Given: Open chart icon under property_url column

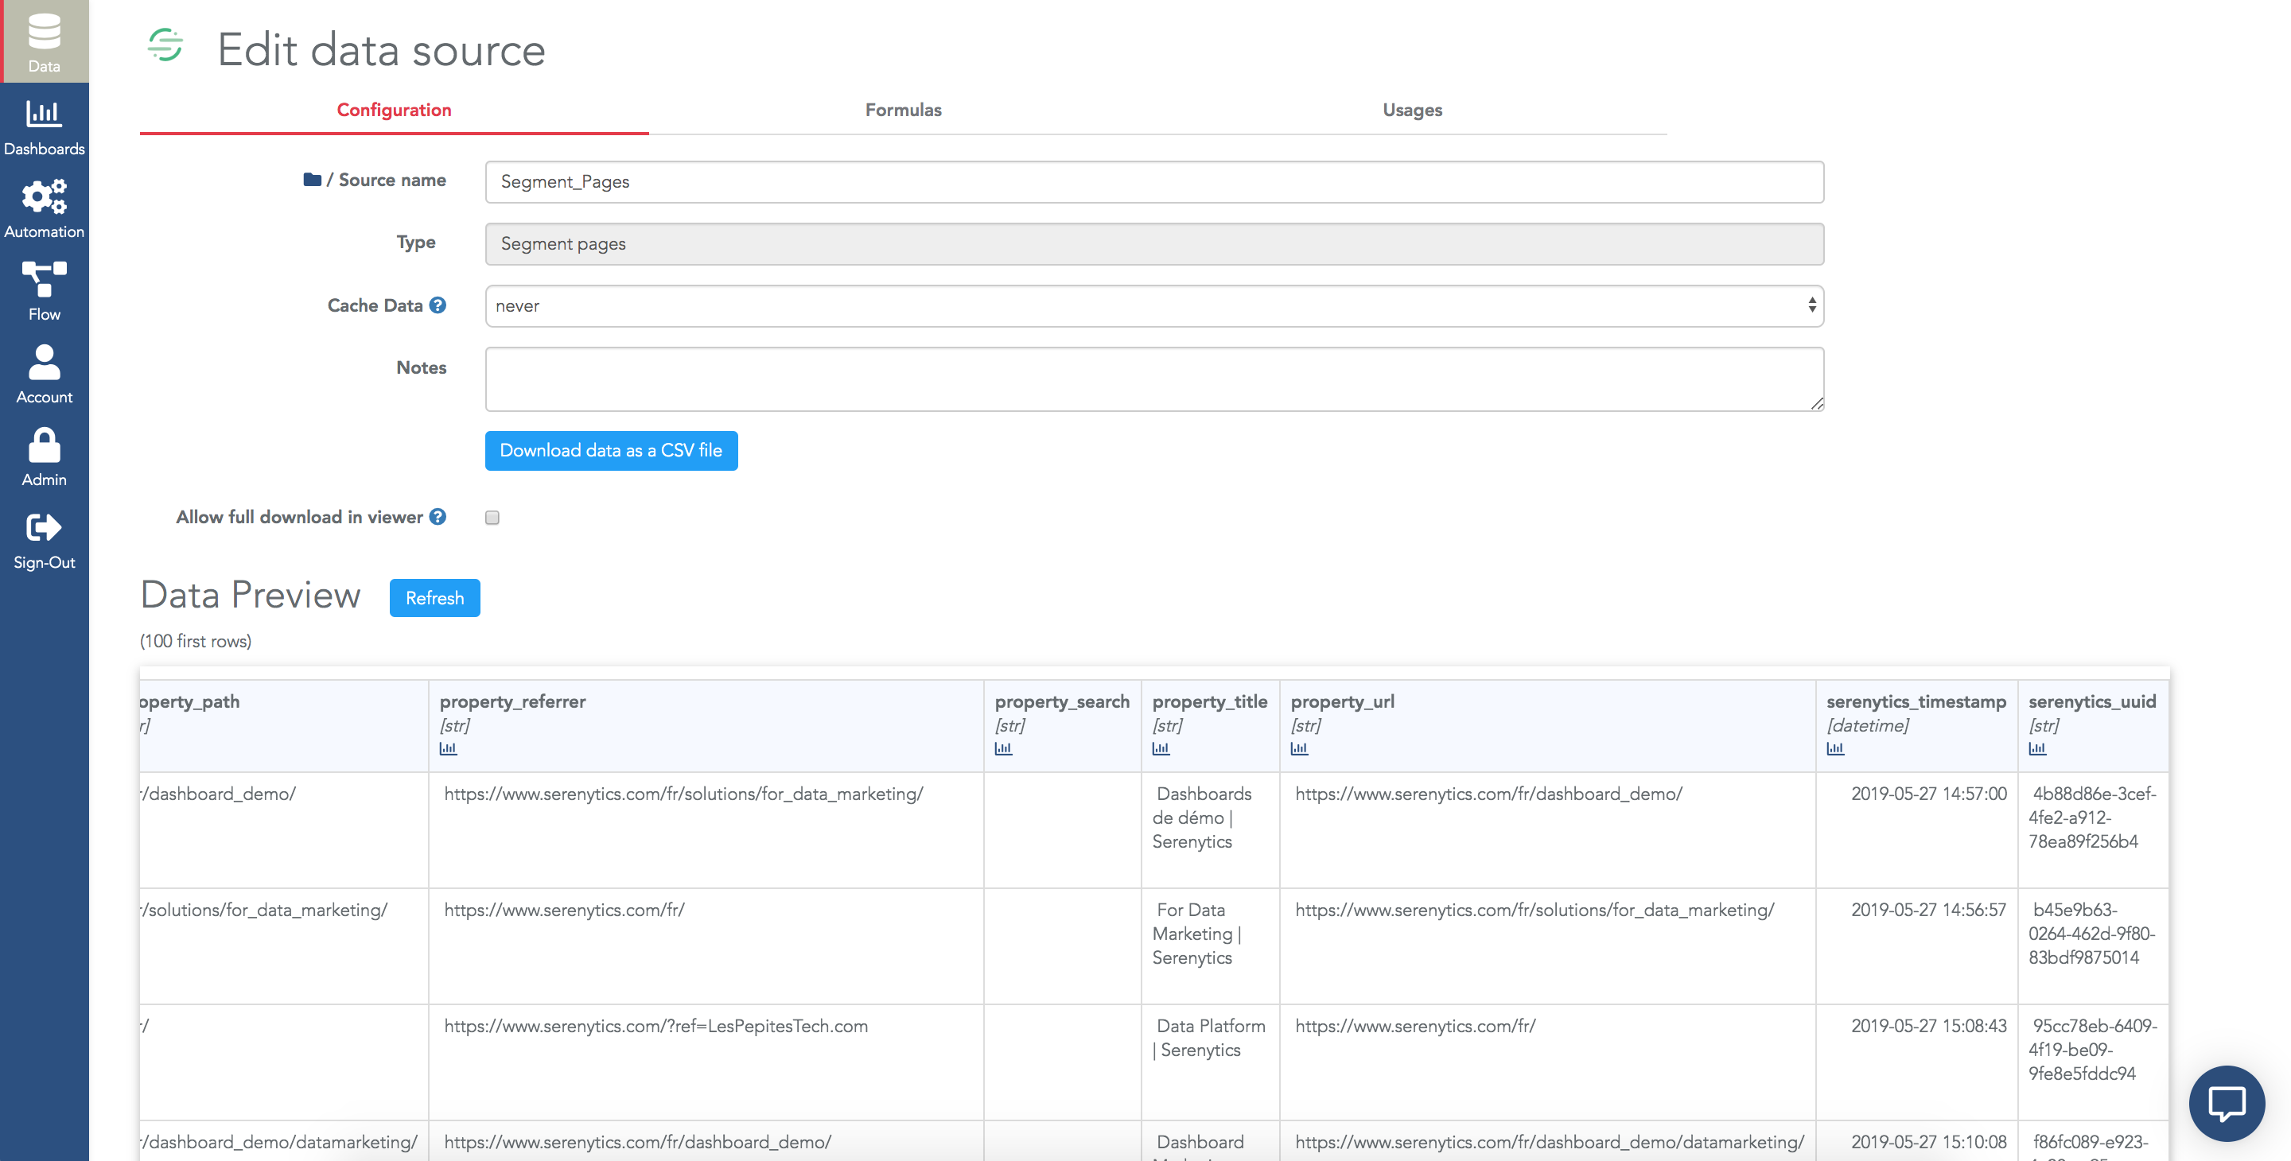Looking at the screenshot, I should click(1299, 748).
